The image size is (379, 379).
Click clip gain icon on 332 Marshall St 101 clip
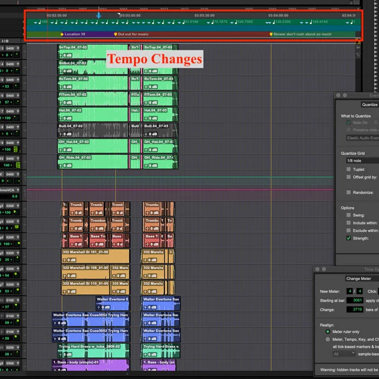[x=65, y=260]
